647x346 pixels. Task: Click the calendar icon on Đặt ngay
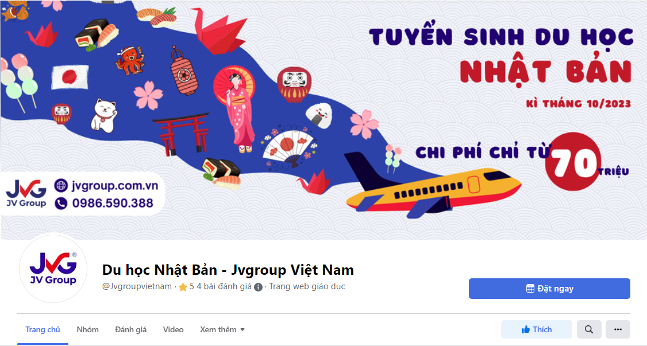click(530, 289)
